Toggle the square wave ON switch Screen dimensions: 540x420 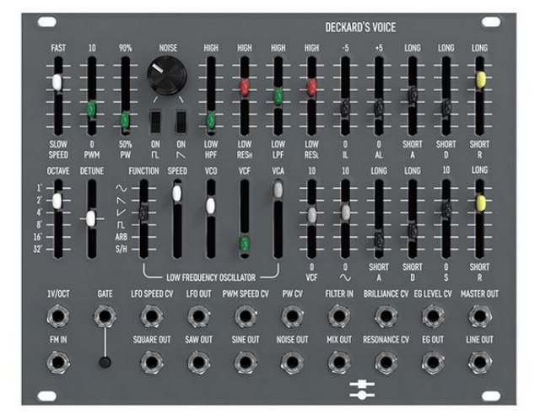coord(155,122)
